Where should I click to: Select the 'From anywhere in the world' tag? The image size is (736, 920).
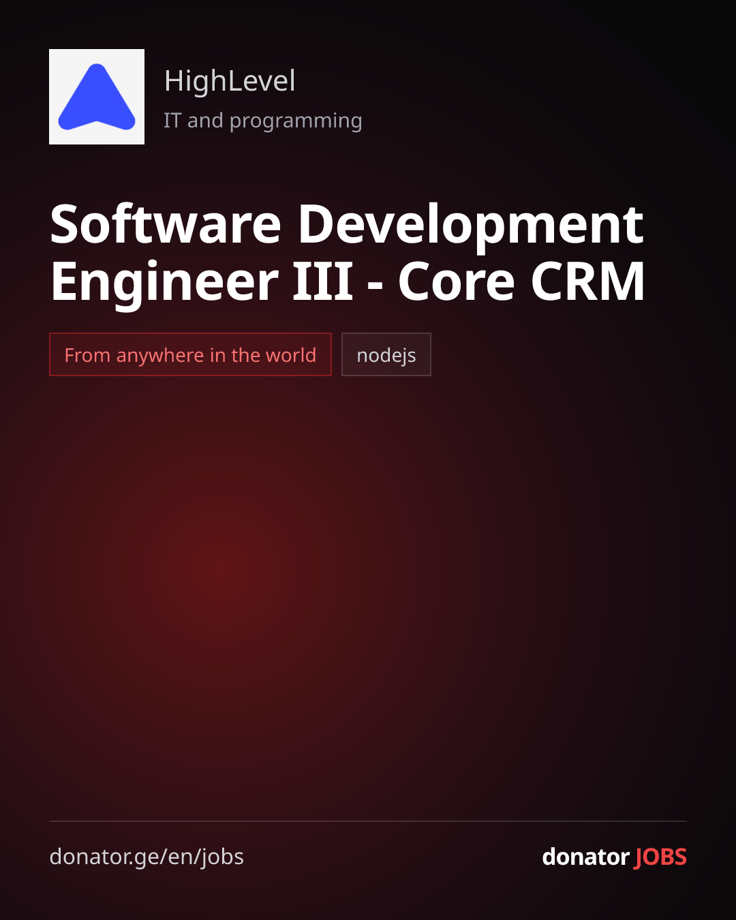pyautogui.click(x=190, y=354)
